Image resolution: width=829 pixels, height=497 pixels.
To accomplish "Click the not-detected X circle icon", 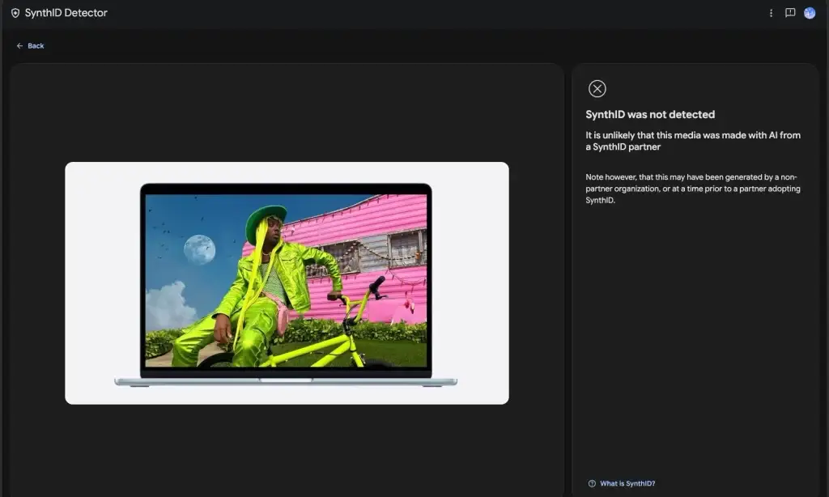I will click(597, 89).
